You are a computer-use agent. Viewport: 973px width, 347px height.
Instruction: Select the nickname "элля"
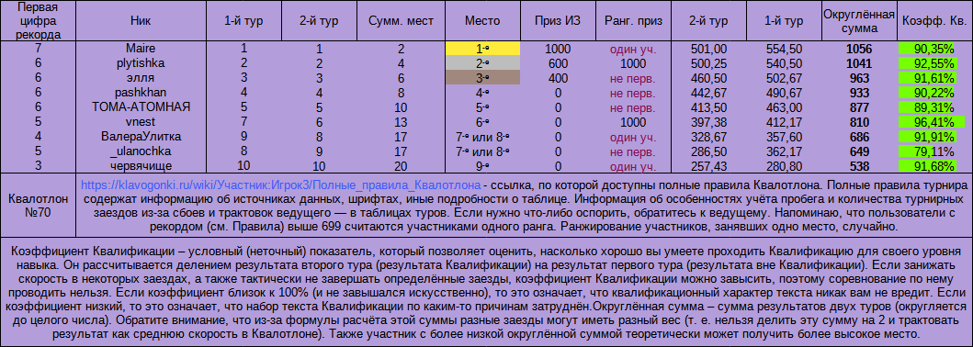pos(141,78)
